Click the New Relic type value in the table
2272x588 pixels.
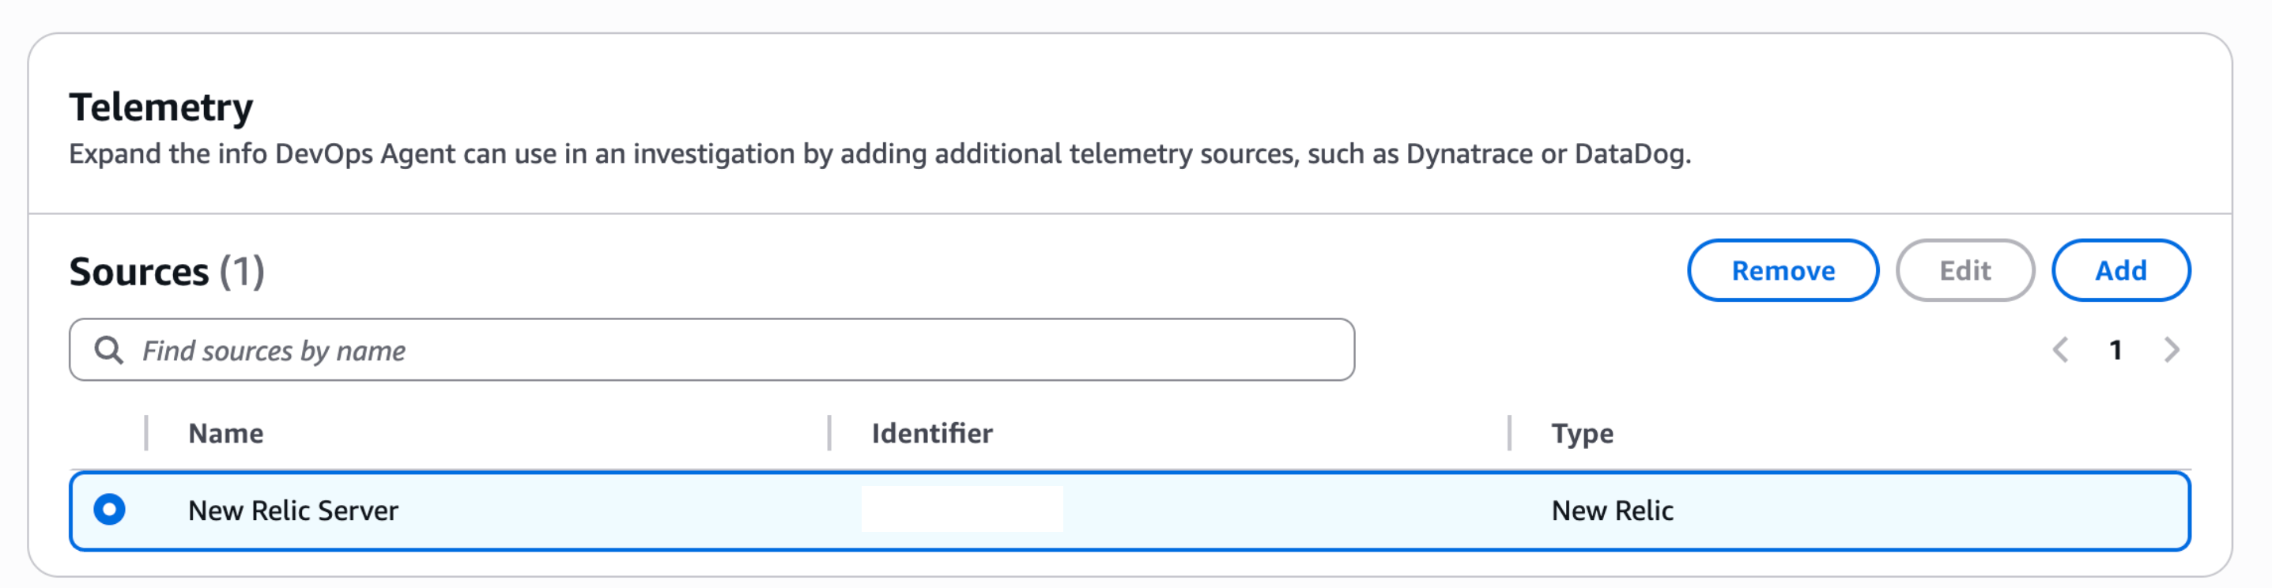[x=1612, y=510]
